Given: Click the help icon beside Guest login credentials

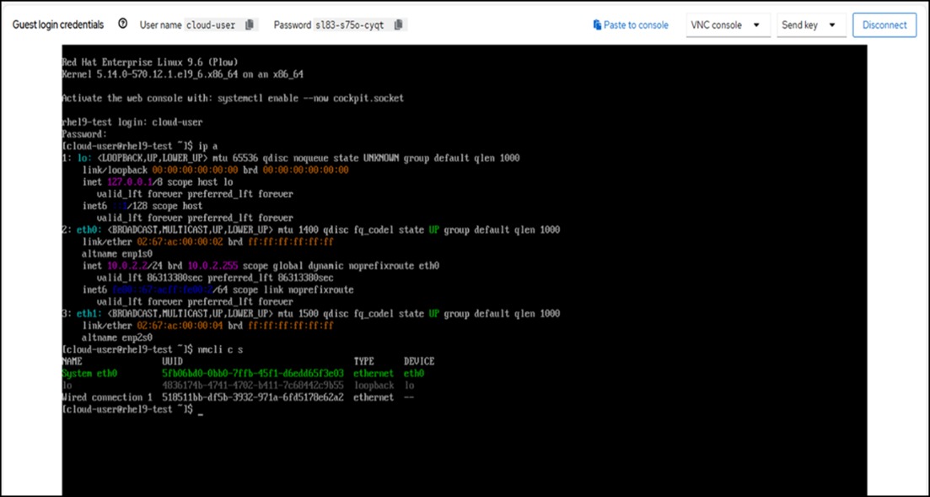Looking at the screenshot, I should (123, 24).
